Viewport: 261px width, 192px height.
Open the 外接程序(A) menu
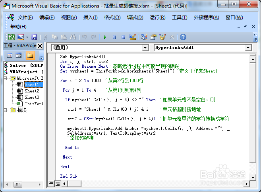tap(207, 18)
